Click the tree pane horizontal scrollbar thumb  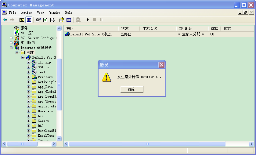click(22, 144)
